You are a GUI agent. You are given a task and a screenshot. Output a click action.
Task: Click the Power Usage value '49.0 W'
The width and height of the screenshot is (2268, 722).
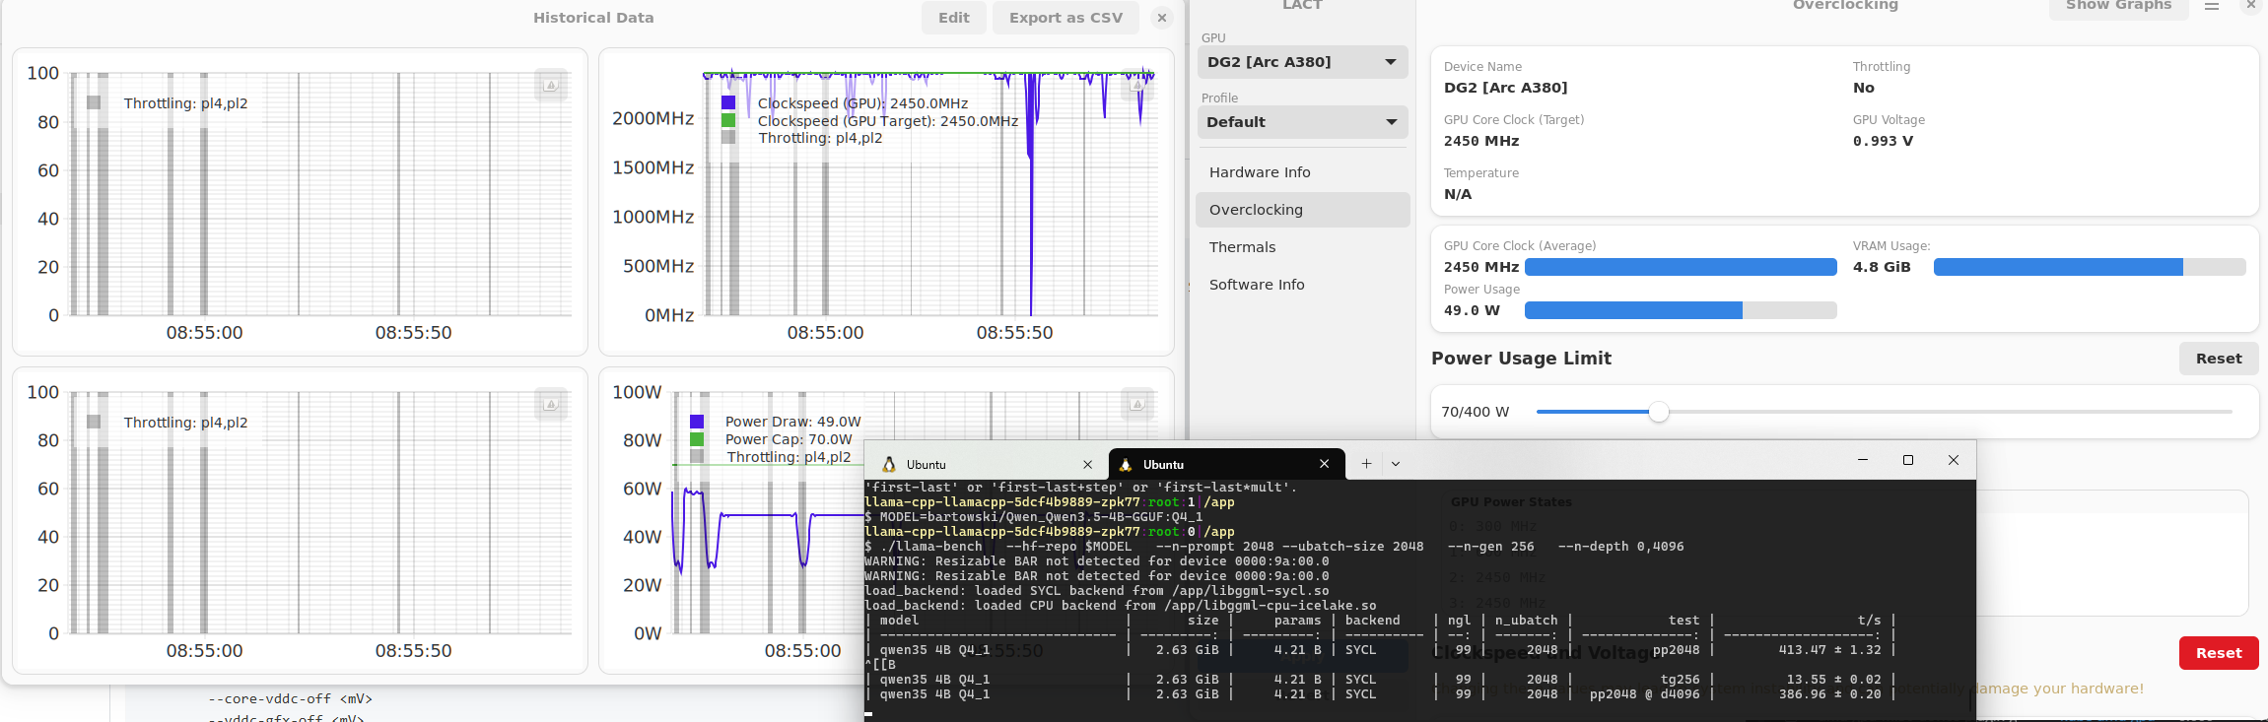coord(1472,310)
